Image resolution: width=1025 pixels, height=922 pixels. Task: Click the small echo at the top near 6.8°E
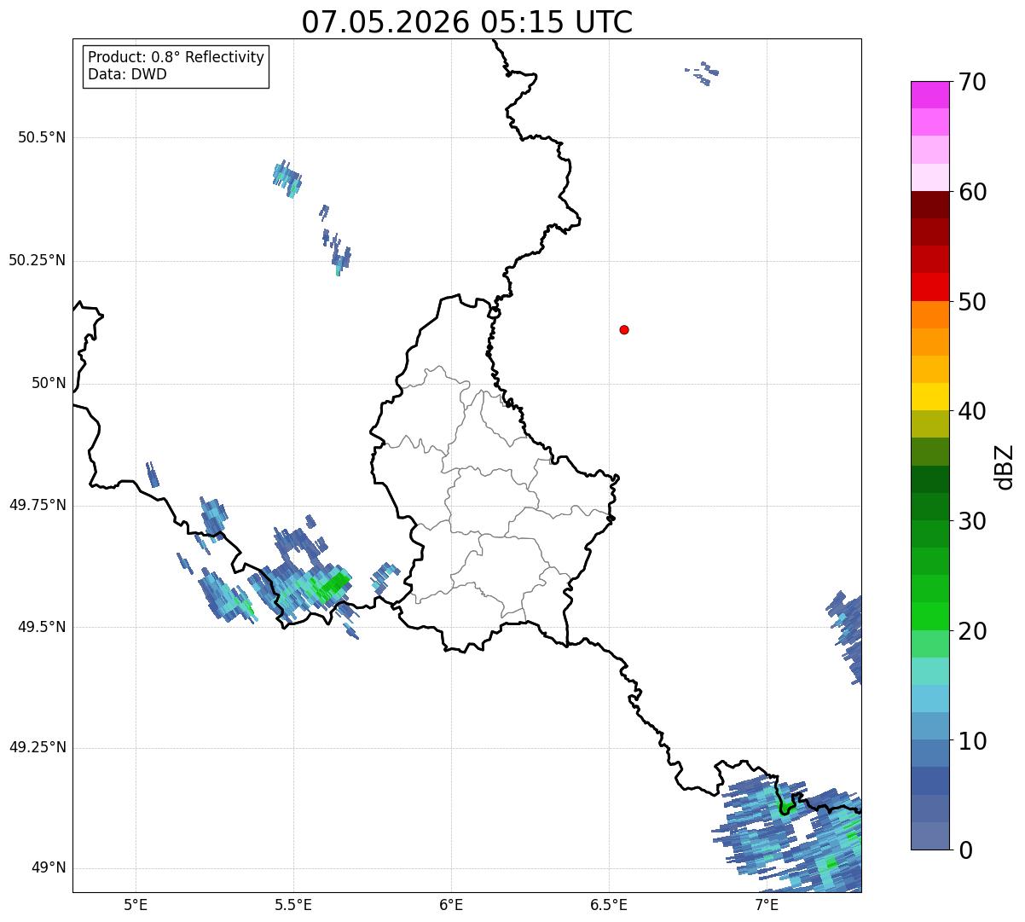coord(702,73)
